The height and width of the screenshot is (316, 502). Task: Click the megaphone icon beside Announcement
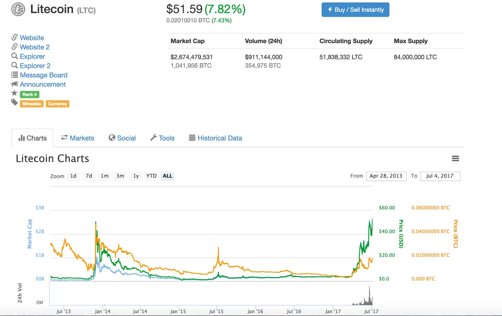pyautogui.click(x=15, y=84)
